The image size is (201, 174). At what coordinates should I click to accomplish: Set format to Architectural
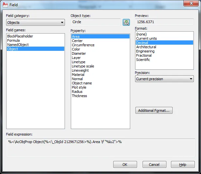click(x=146, y=47)
